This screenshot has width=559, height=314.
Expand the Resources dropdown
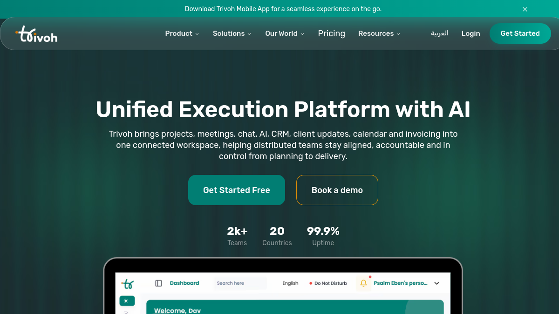point(379,33)
